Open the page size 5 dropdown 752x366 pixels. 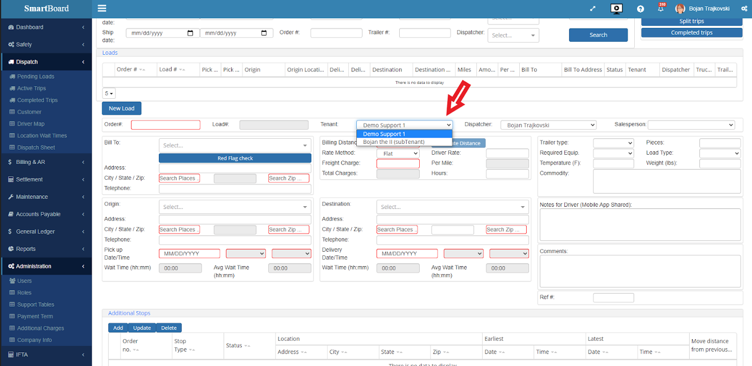109,93
